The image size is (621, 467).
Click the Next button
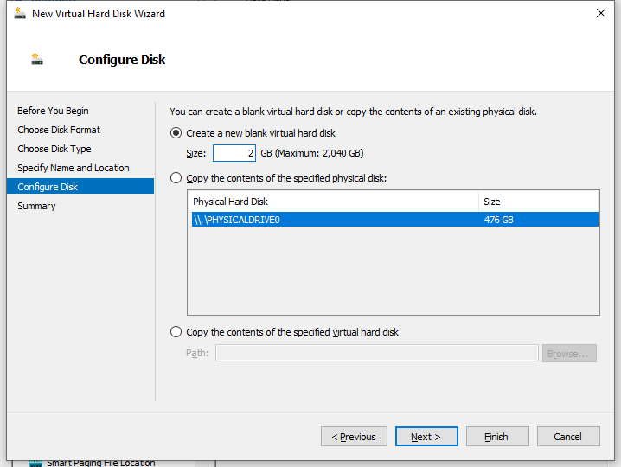(x=426, y=436)
